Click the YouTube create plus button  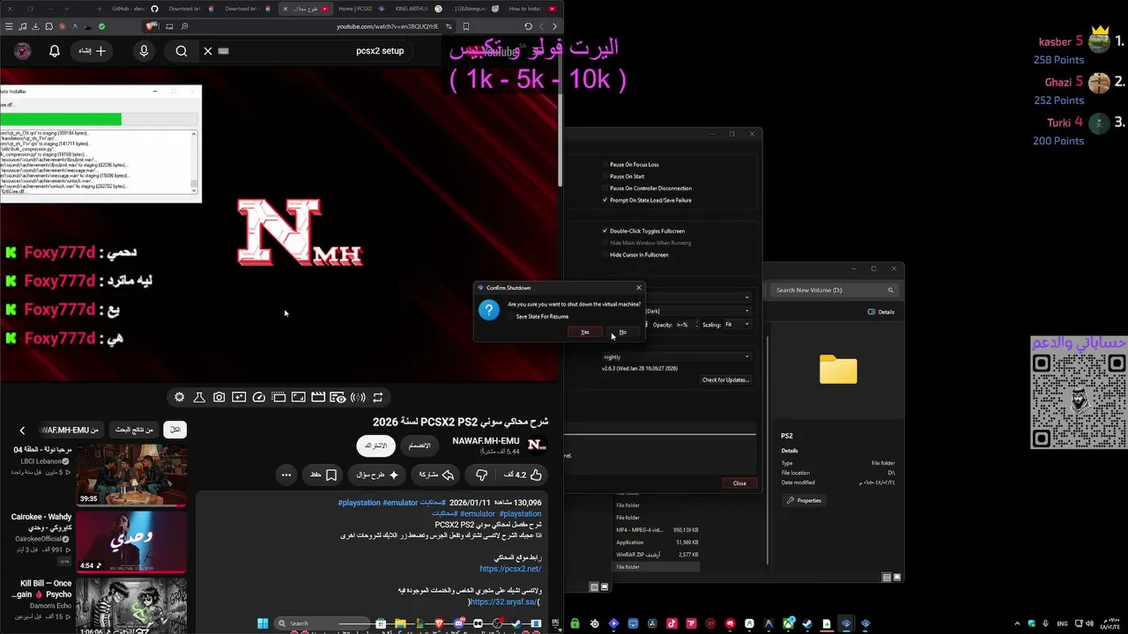point(92,51)
